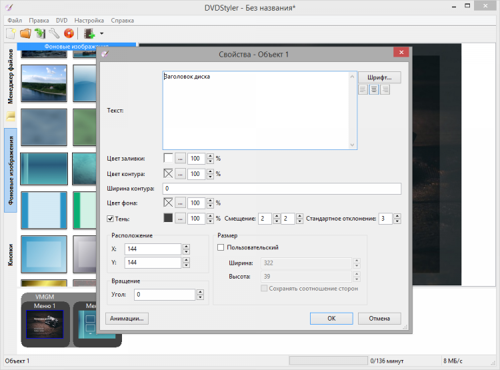This screenshot has height=370, width=500.
Task: Switch to Менеджер файлов side tab
Action: click(11, 76)
